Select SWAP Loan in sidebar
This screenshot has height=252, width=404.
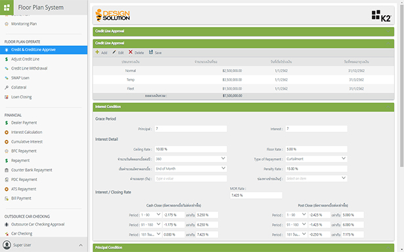click(x=20, y=78)
